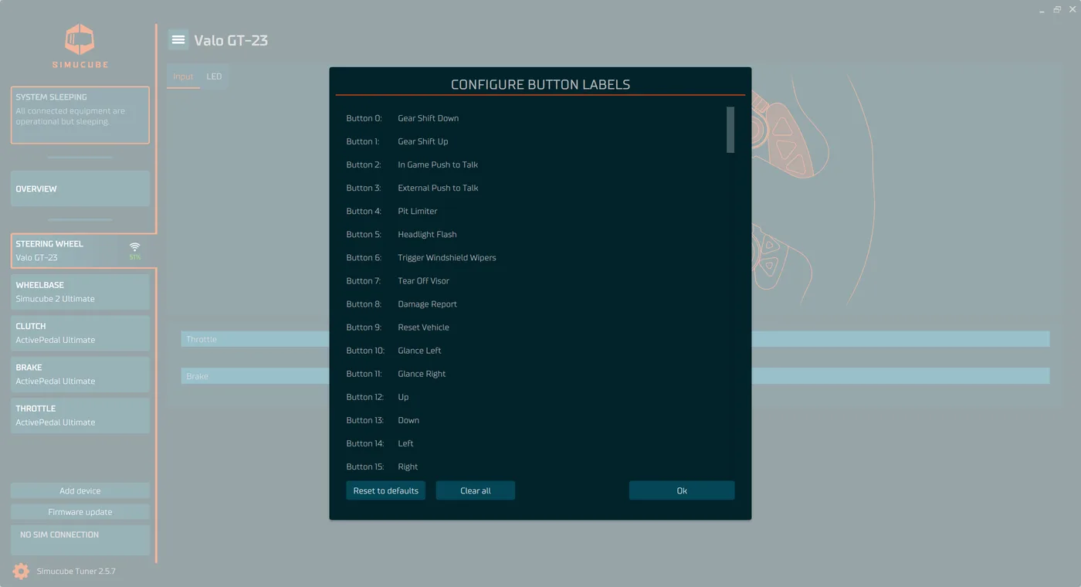Screen dimensions: 1081x587
Task: Open the Overview panel
Action: pyautogui.click(x=80, y=188)
